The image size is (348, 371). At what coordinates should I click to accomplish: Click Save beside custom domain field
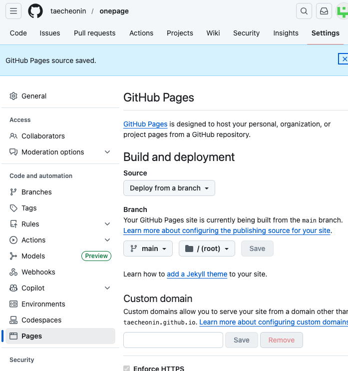242,340
